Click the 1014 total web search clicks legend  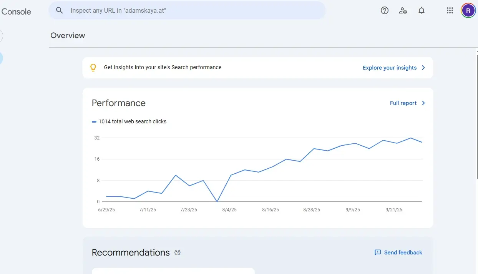[132, 121]
